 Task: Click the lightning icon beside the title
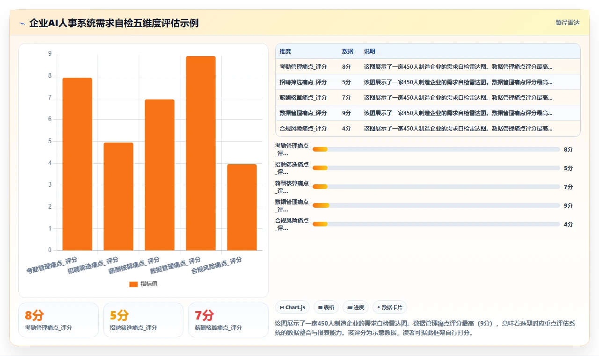[x=22, y=23]
